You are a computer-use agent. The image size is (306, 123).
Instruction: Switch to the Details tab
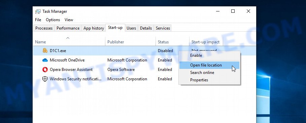tap(146, 28)
